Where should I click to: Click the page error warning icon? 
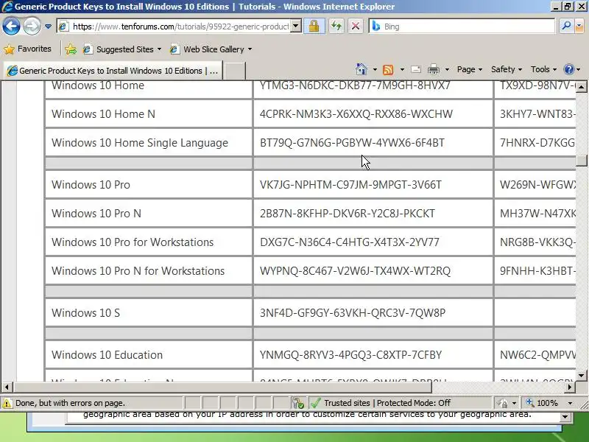(7, 403)
